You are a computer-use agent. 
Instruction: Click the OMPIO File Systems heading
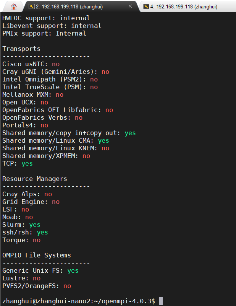37,255
